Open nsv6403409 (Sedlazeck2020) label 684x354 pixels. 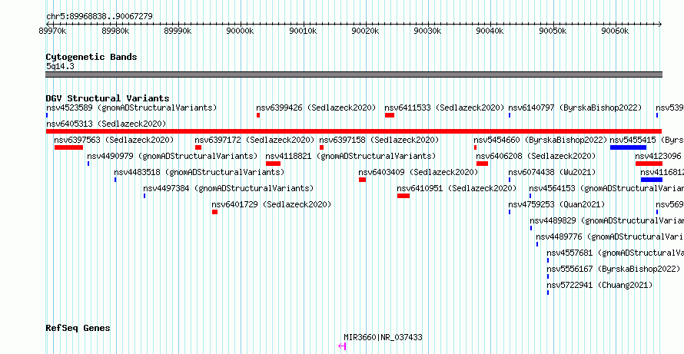coord(418,172)
